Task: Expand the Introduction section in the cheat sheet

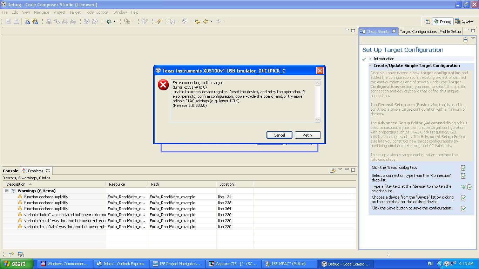Action: [370, 58]
